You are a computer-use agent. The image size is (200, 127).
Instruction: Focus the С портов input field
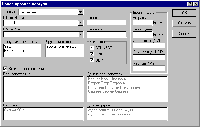pos(107,23)
